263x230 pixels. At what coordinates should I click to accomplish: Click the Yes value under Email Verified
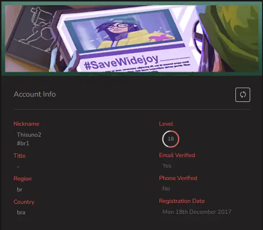(167, 166)
